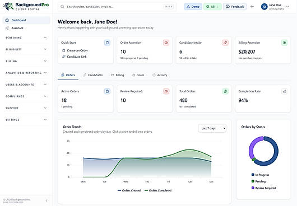297x206 pixels.
Task: Switch to the Activity tab
Action: (x=160, y=75)
